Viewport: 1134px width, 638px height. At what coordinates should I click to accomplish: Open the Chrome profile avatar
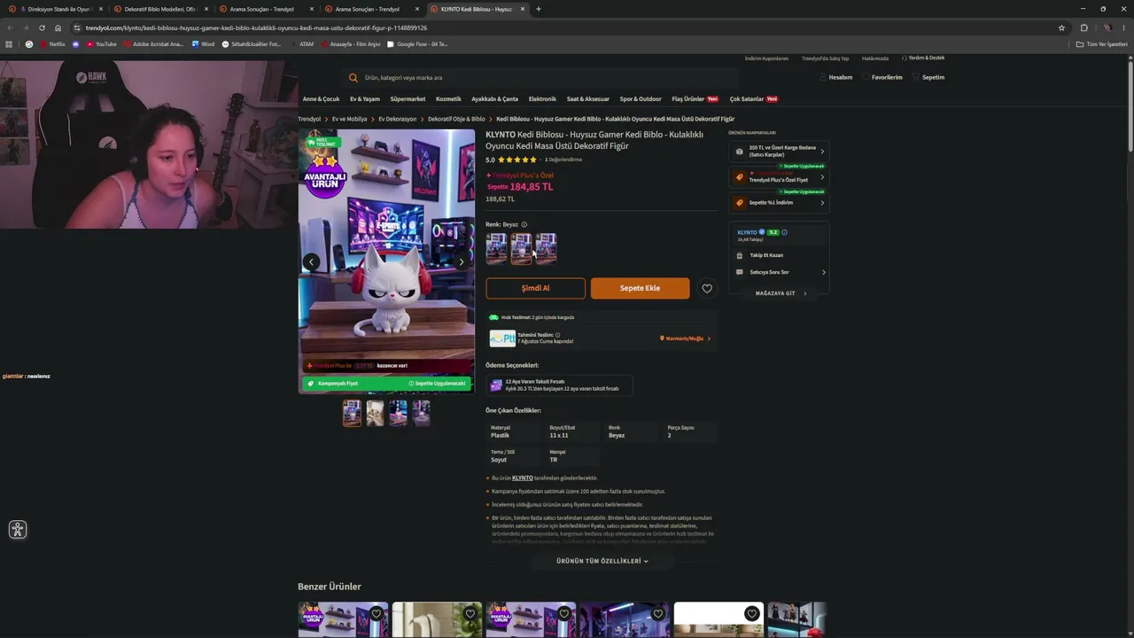tap(1107, 27)
